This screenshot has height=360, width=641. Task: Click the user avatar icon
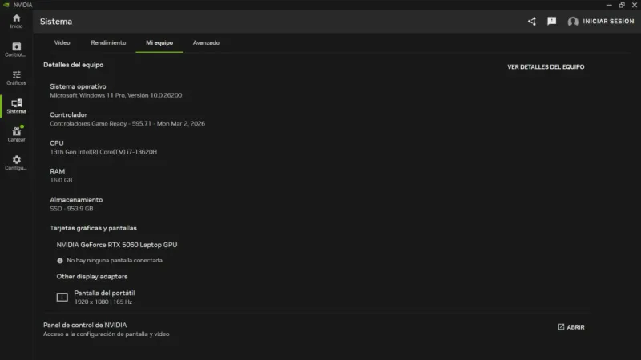pyautogui.click(x=573, y=22)
